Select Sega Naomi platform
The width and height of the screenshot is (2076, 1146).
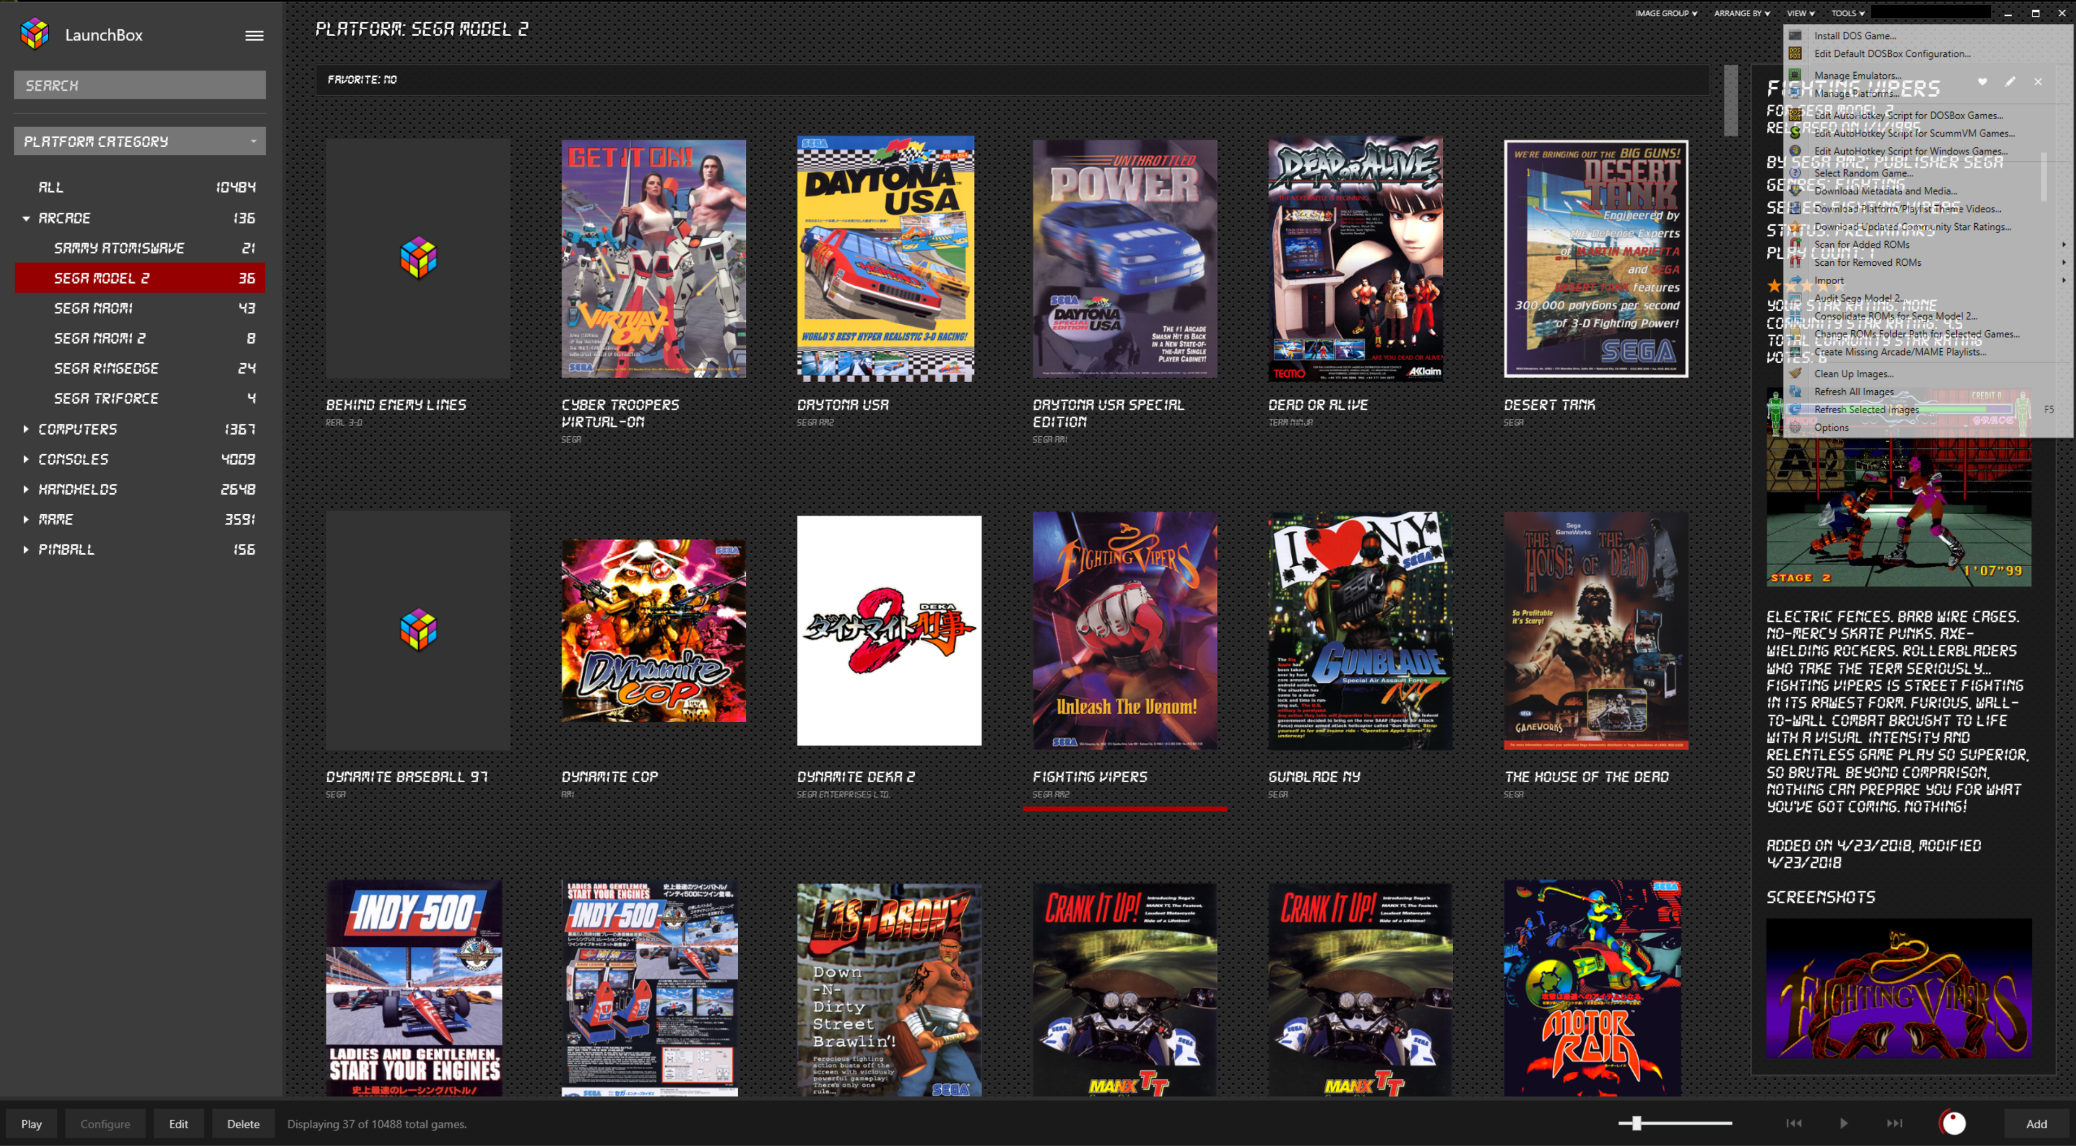pos(139,309)
